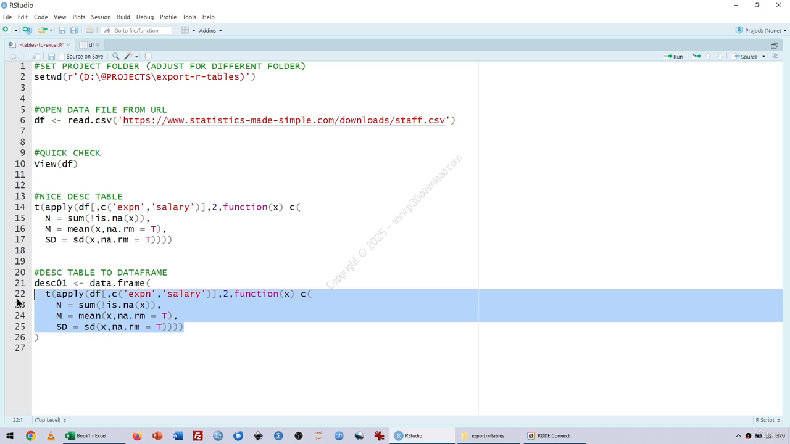The width and height of the screenshot is (790, 444).
Task: Change file type via R Script selector
Action: 768,420
